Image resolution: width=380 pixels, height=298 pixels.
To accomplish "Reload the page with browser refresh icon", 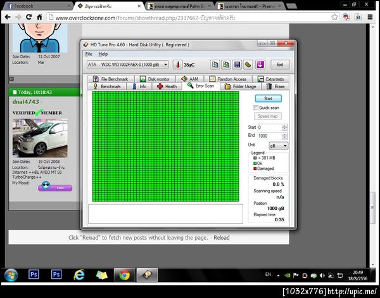I will click(29, 17).
